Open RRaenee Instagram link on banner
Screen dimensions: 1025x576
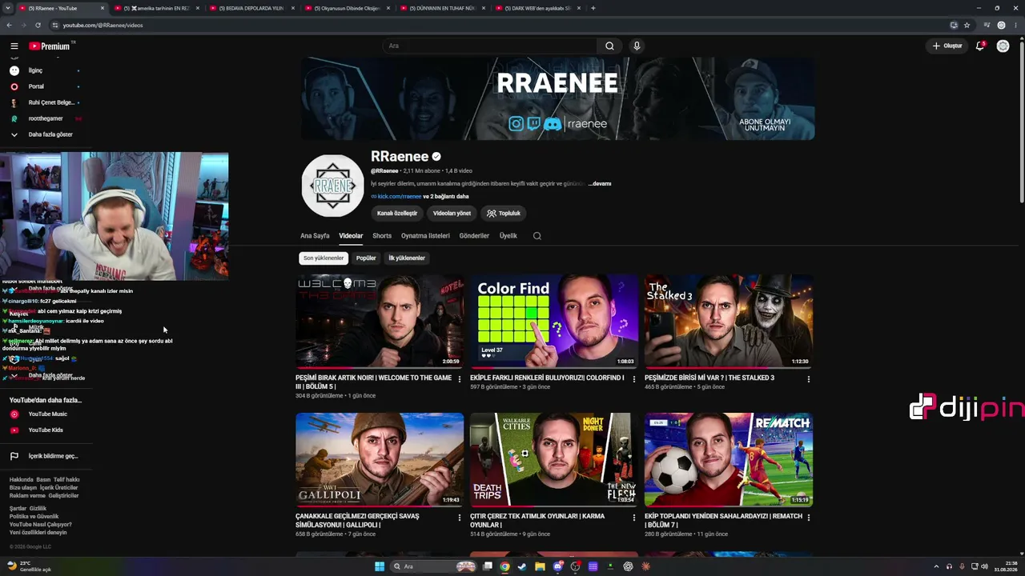click(x=517, y=124)
